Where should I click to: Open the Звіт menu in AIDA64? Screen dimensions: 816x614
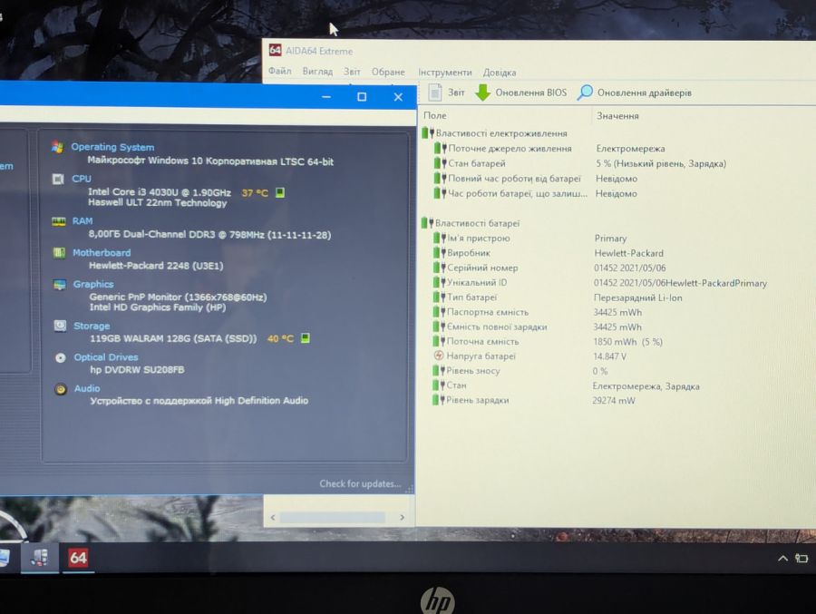coord(352,72)
